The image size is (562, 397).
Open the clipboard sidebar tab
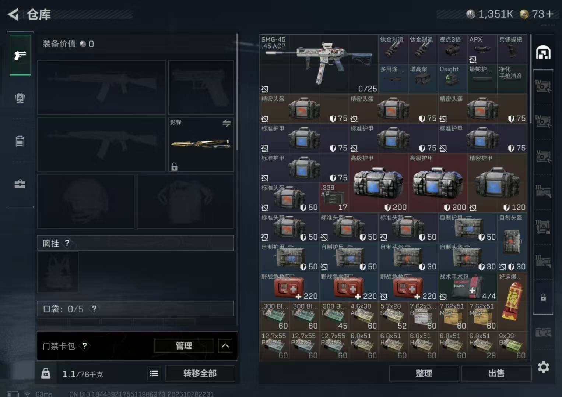click(20, 141)
